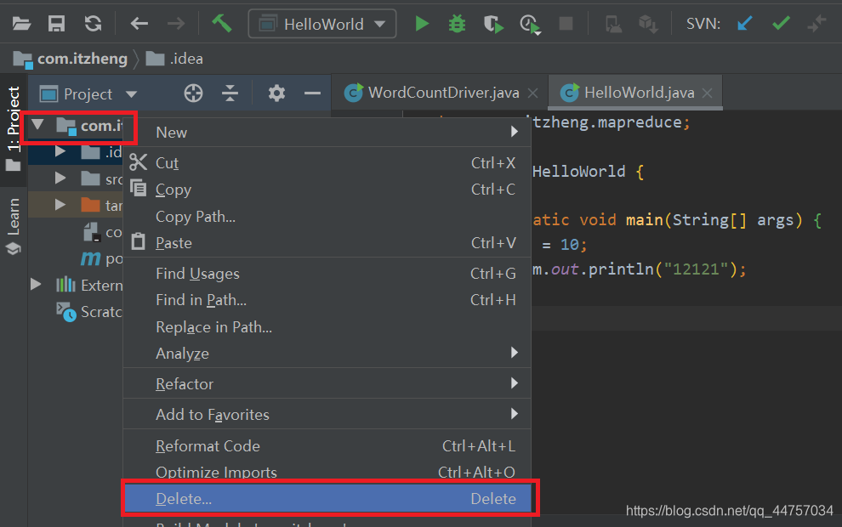This screenshot has height=527, width=842.
Task: Click the com.itzheng breadcrumb
Action: (71, 59)
